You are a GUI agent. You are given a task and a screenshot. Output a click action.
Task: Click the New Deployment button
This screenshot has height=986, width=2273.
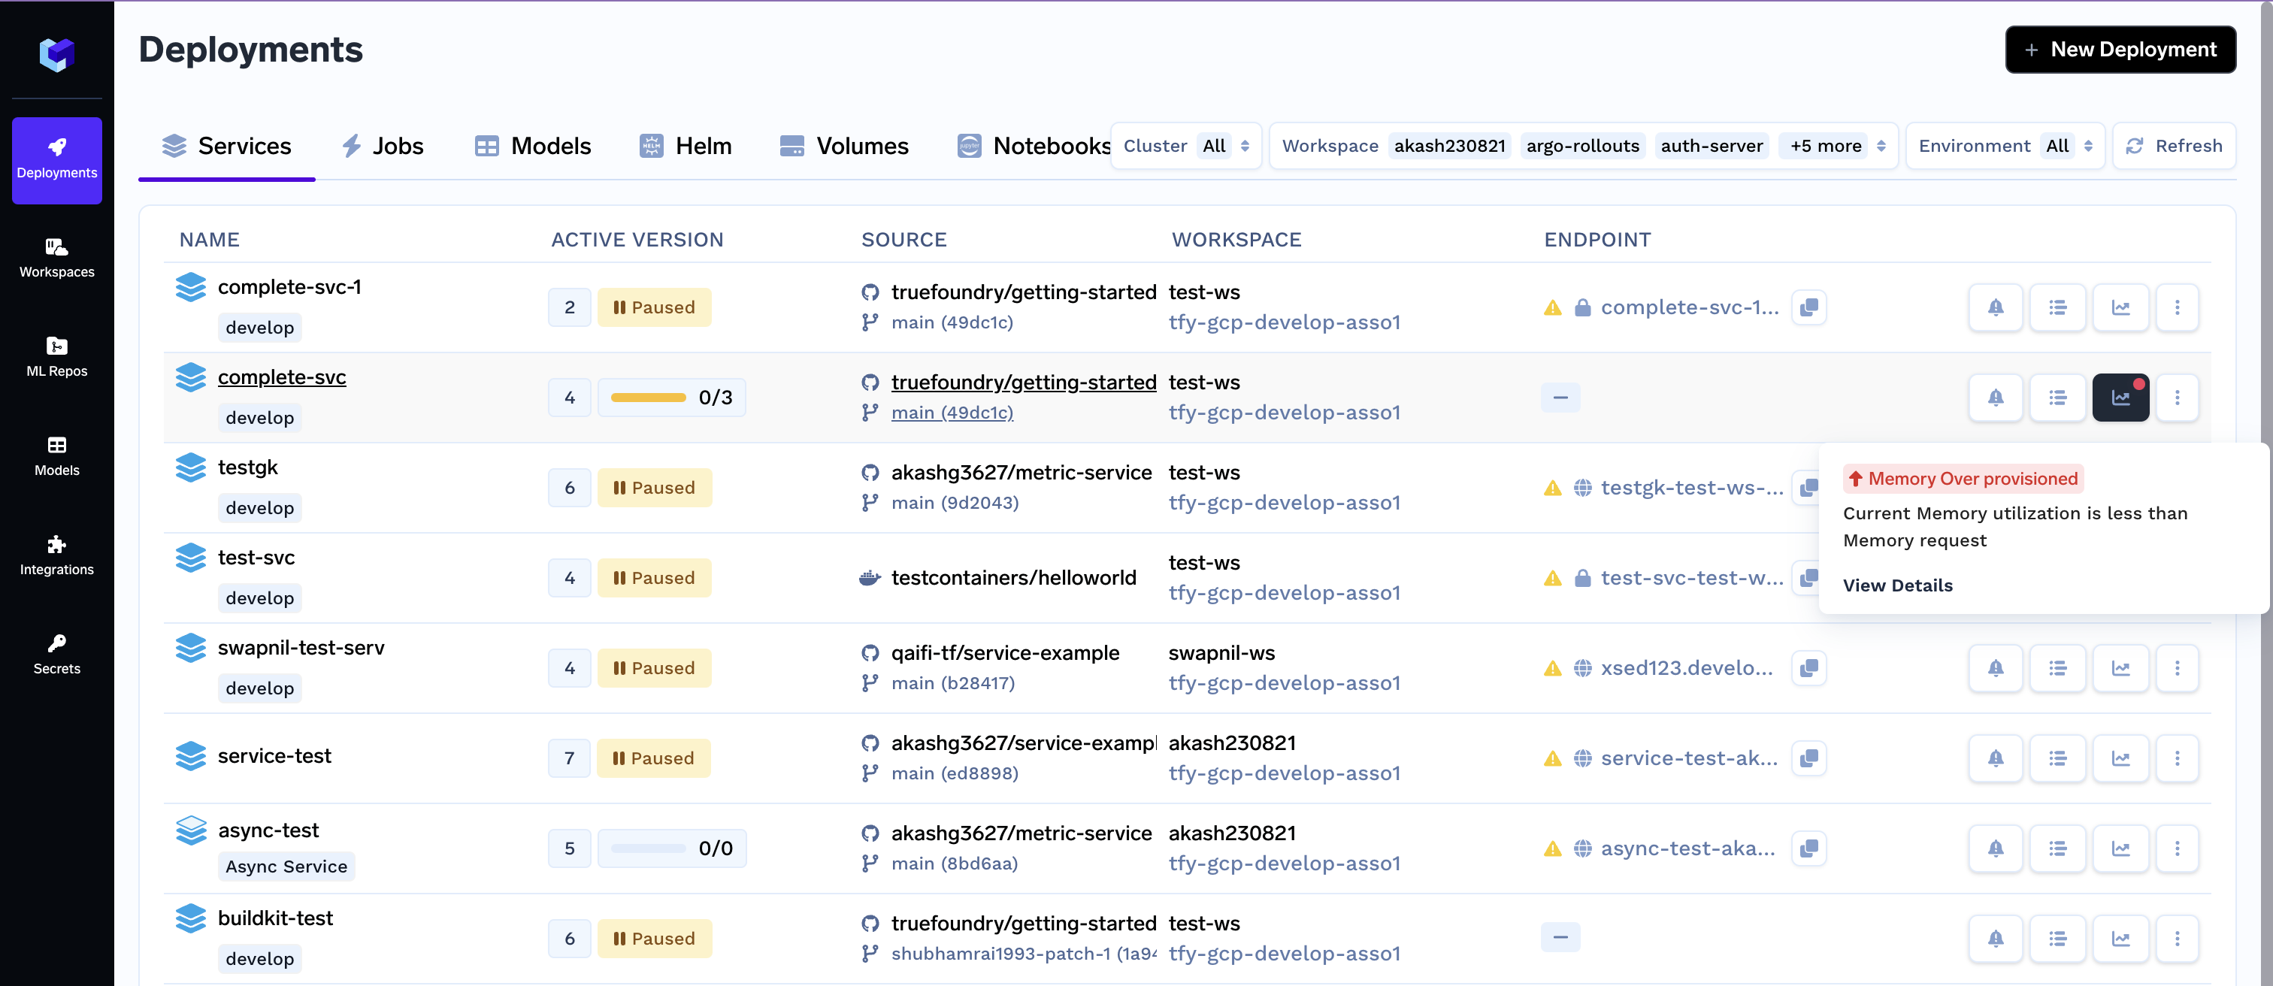[2120, 50]
